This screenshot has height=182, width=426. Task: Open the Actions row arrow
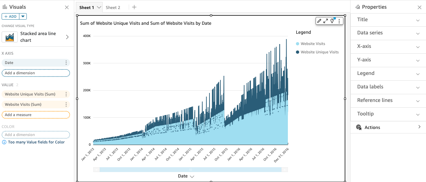(419, 127)
